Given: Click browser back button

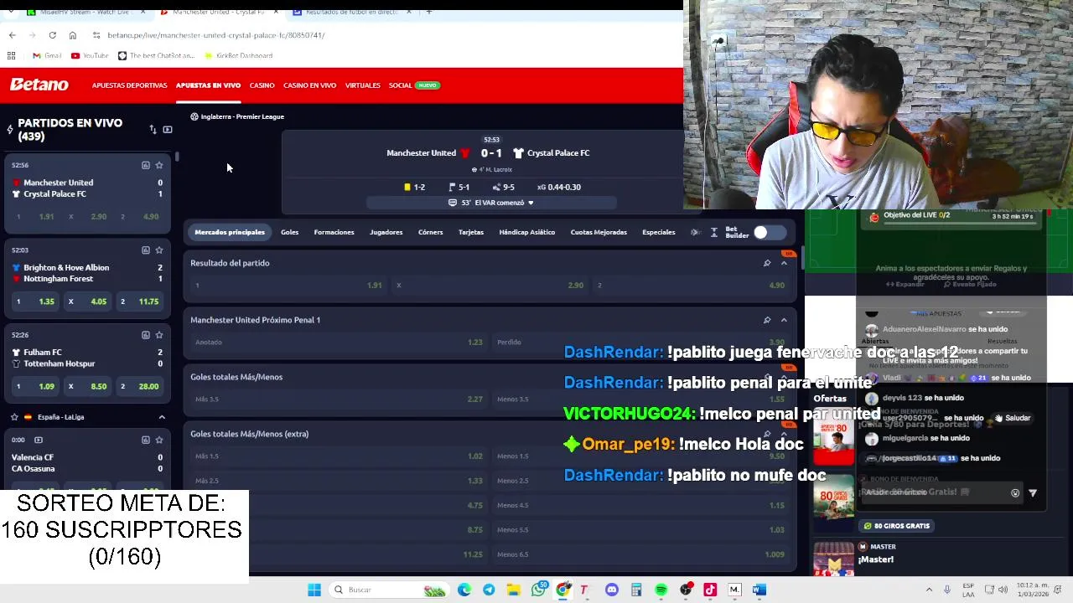Looking at the screenshot, I should click(x=12, y=35).
